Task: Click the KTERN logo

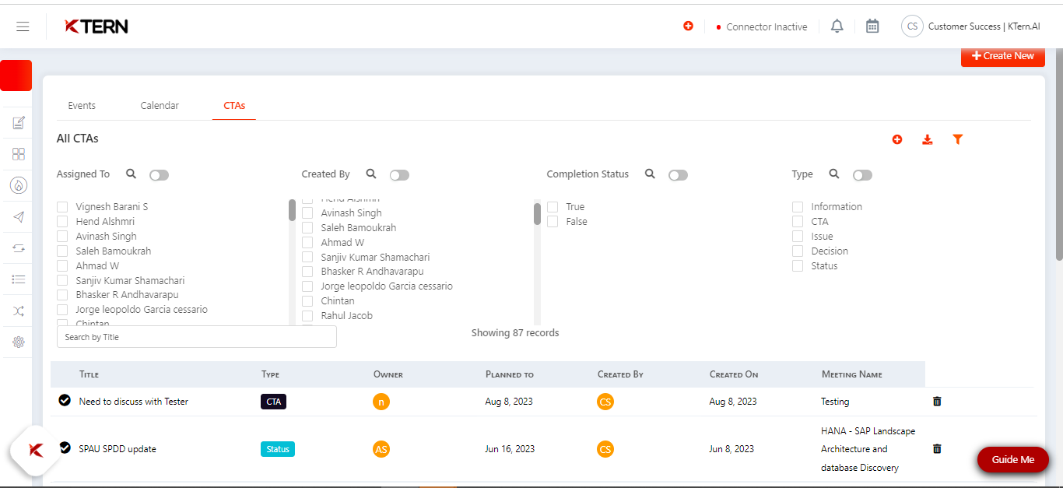Action: (x=96, y=26)
